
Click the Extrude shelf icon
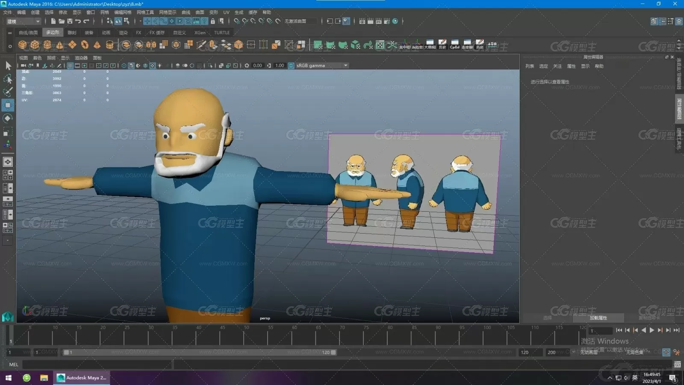[213, 44]
